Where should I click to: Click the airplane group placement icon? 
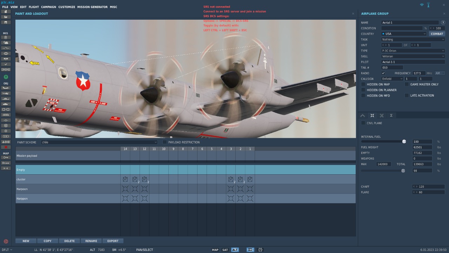point(6,88)
